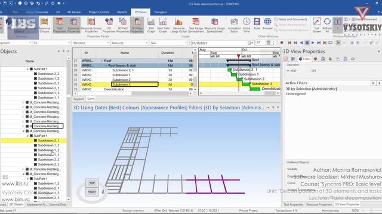
Task: Remove the active filter with red X
Action: (x=373, y=83)
